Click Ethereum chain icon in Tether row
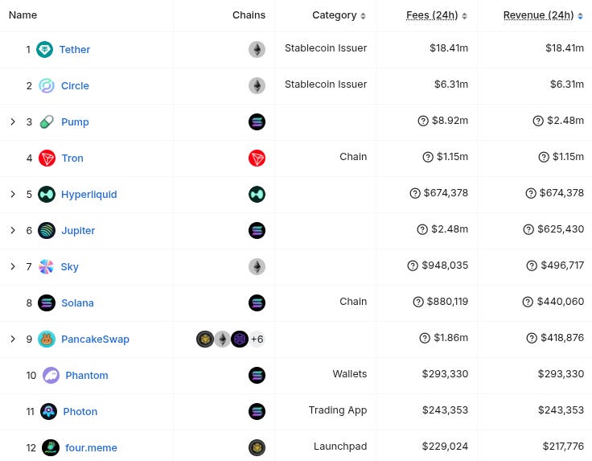This screenshot has height=461, width=592. 257,49
